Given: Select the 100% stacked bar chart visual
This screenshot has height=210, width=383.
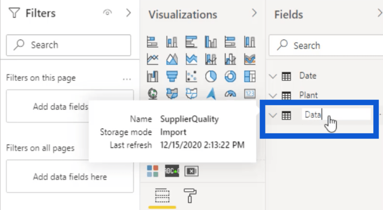Looking at the screenshot, I should pyautogui.click(x=230, y=42).
